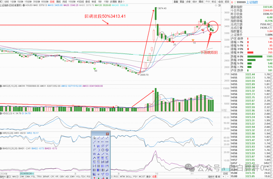Switch to BOLL indicator tab
Viewport: 273px width, 179px height.
coord(129,177)
